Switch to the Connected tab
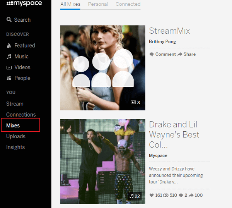This screenshot has height=208, width=232. (128, 4)
